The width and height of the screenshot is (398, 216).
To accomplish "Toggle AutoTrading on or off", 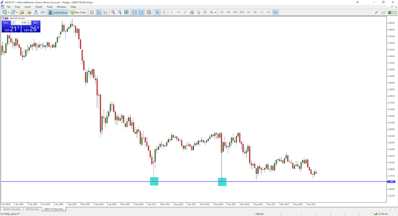I will coord(58,12).
